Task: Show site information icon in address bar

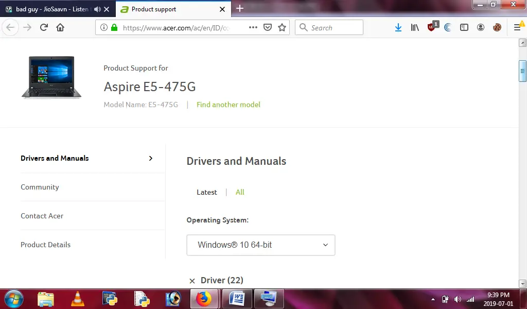Action: [x=104, y=28]
